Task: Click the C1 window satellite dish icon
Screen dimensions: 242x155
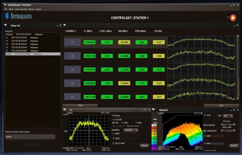Action: tap(65, 110)
